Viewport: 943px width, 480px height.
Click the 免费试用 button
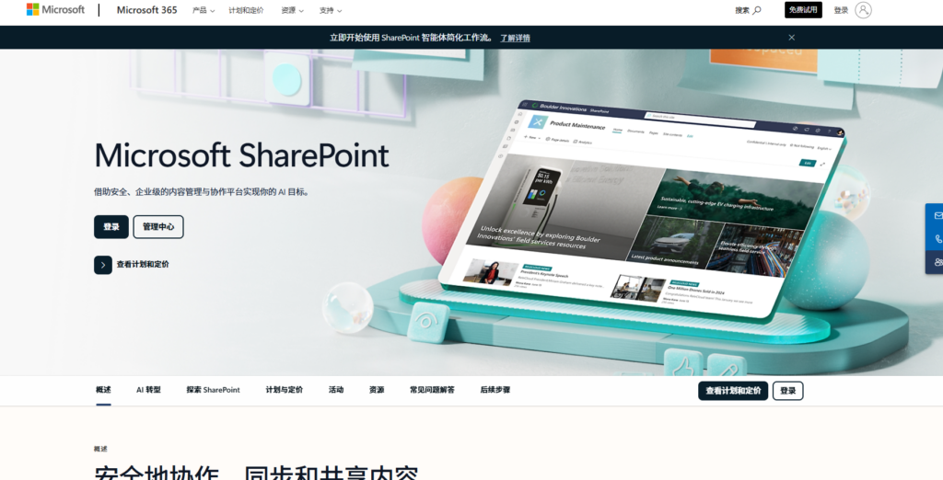point(803,10)
